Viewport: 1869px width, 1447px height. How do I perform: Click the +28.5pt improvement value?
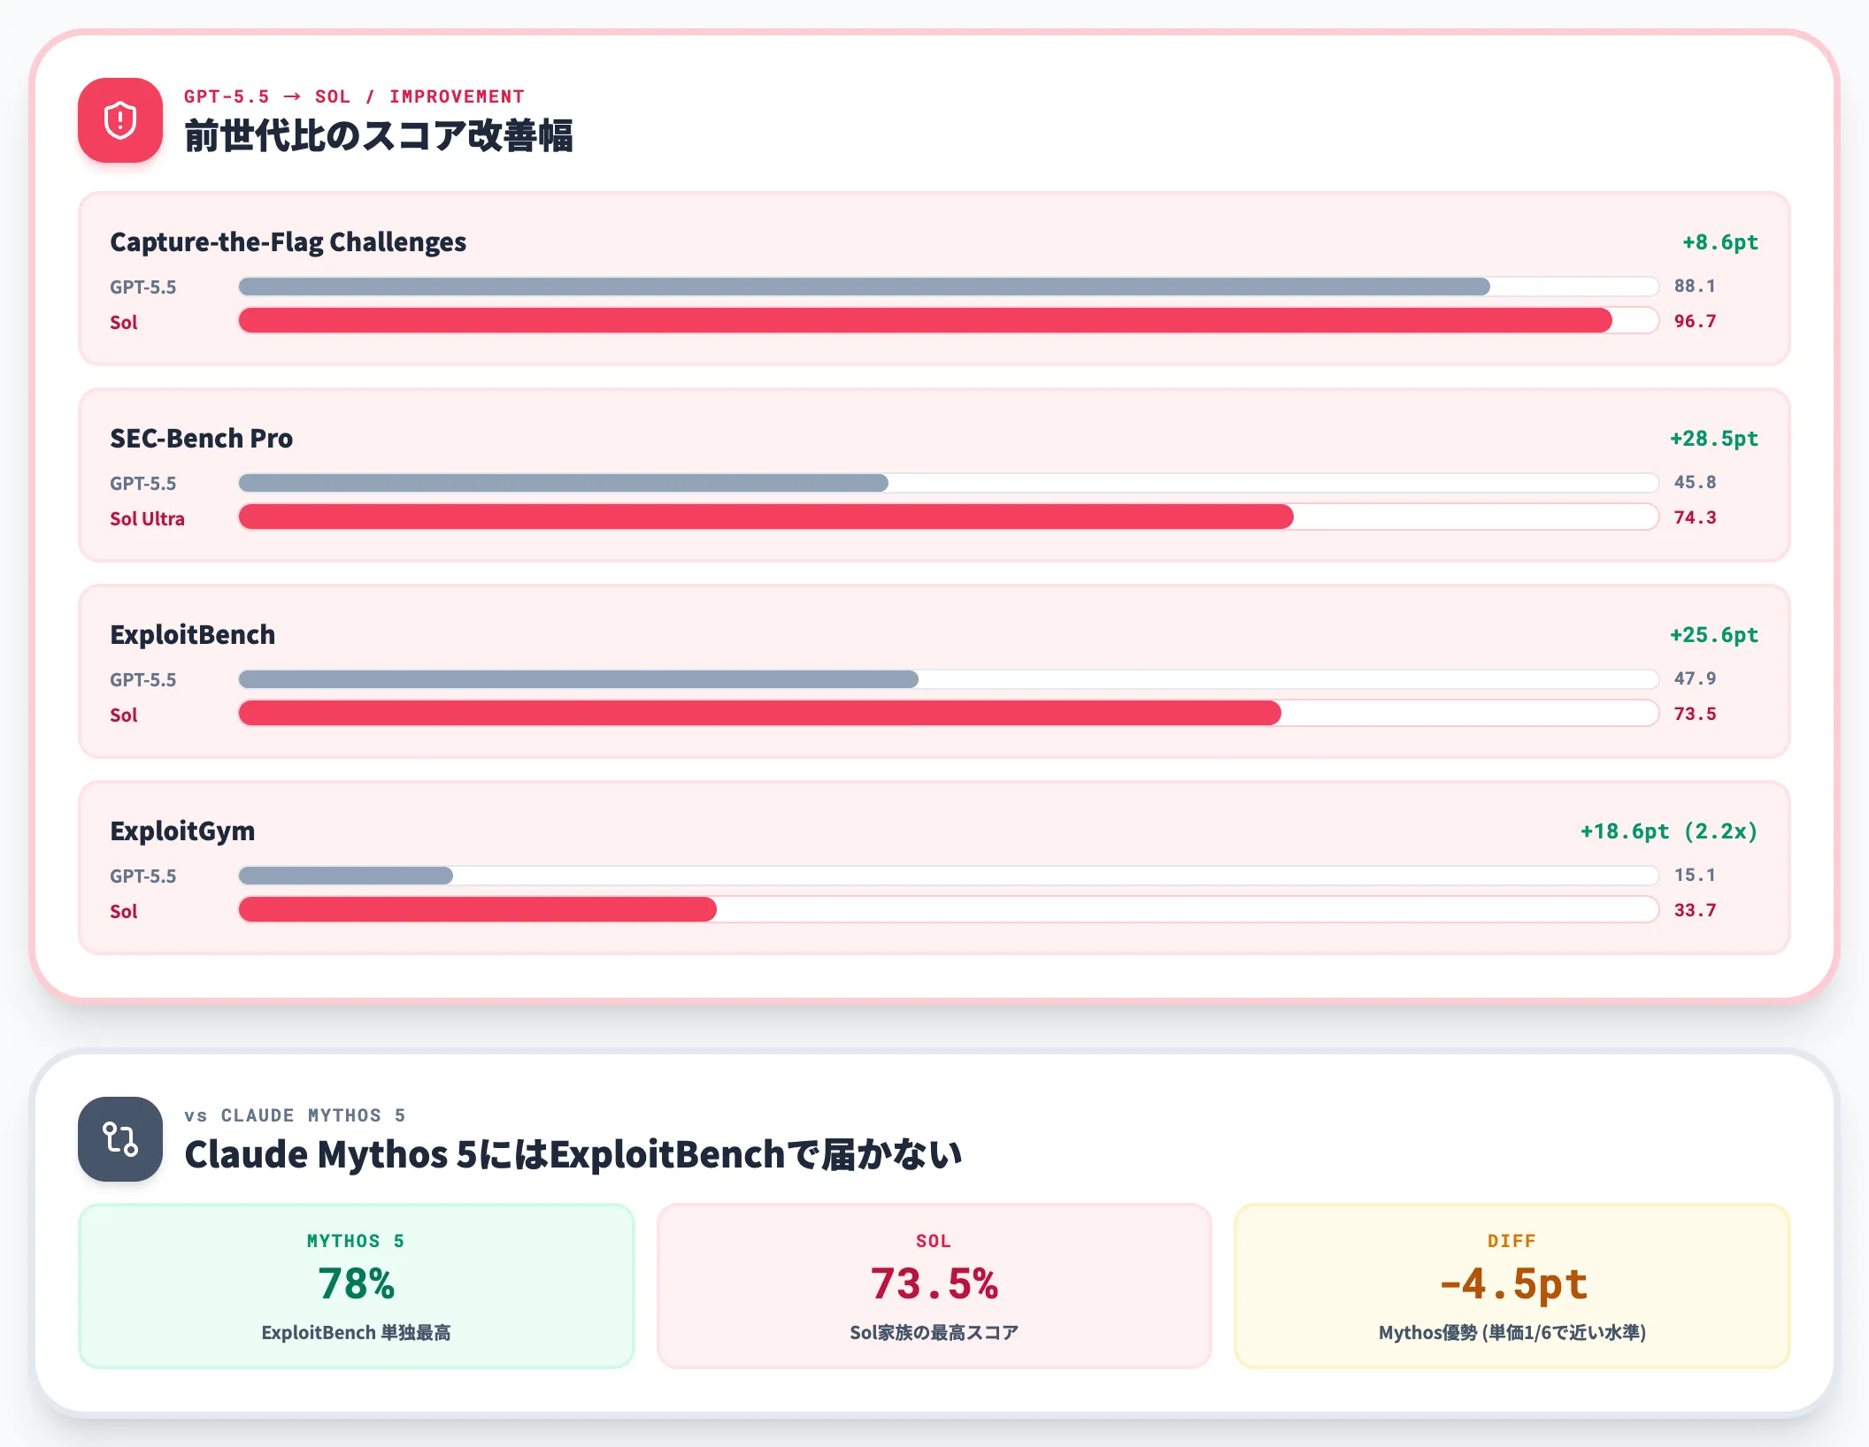(x=1713, y=439)
